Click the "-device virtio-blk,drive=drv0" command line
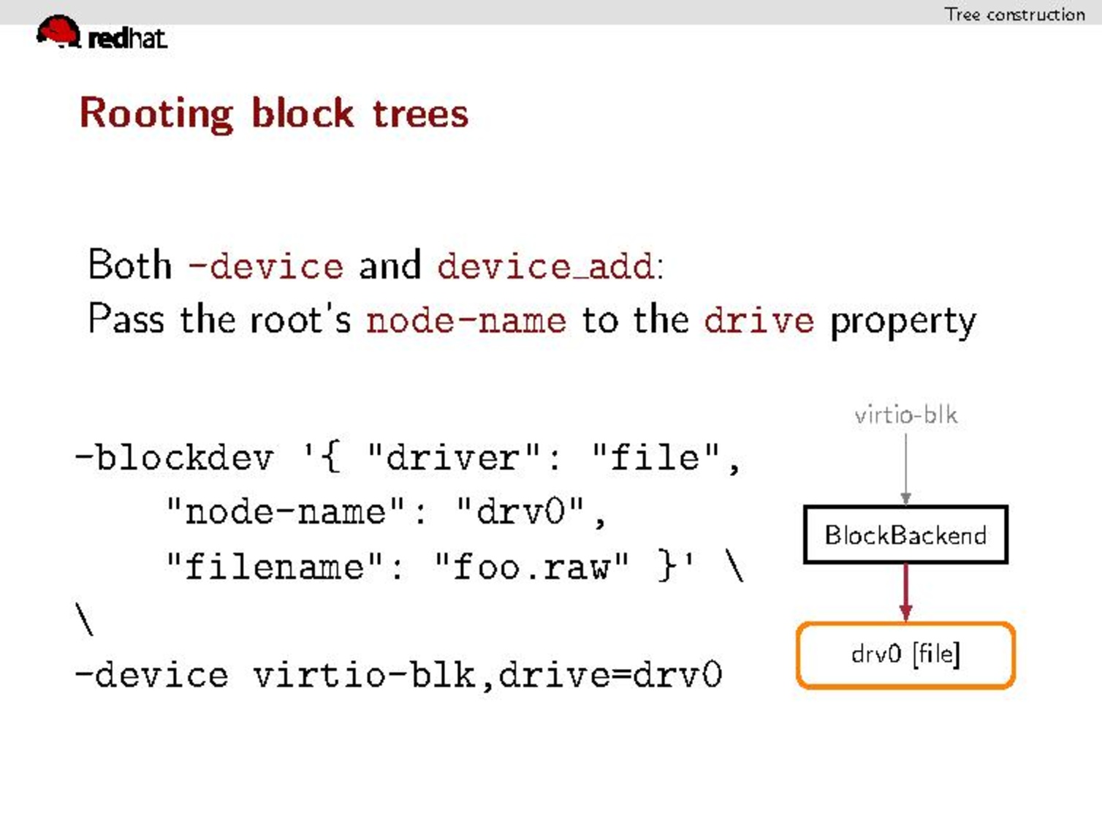 [x=398, y=674]
